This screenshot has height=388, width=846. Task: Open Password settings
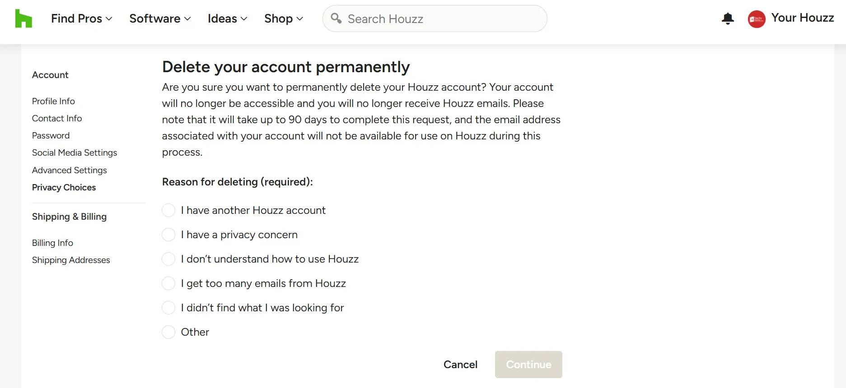(x=51, y=135)
